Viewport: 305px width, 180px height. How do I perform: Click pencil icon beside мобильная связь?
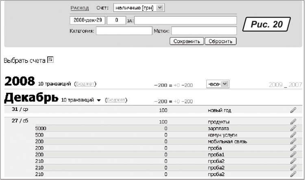tap(293, 141)
